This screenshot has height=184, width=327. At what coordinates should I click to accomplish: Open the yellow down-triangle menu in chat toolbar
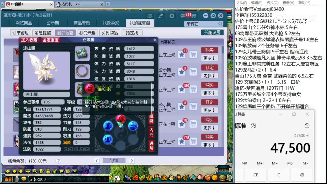[x=75, y=171]
